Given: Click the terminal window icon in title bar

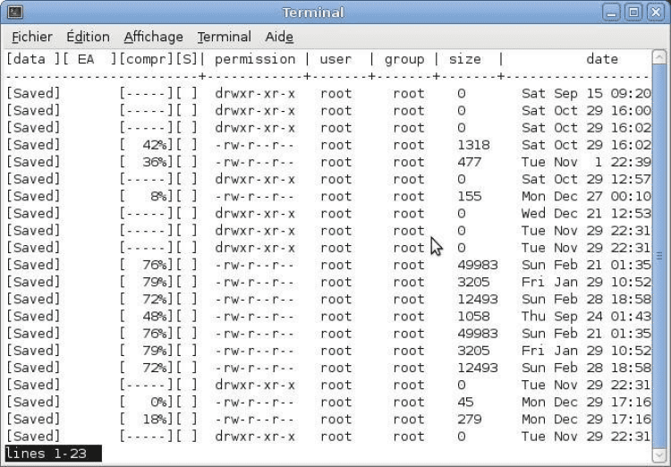Looking at the screenshot, I should 15,12.
